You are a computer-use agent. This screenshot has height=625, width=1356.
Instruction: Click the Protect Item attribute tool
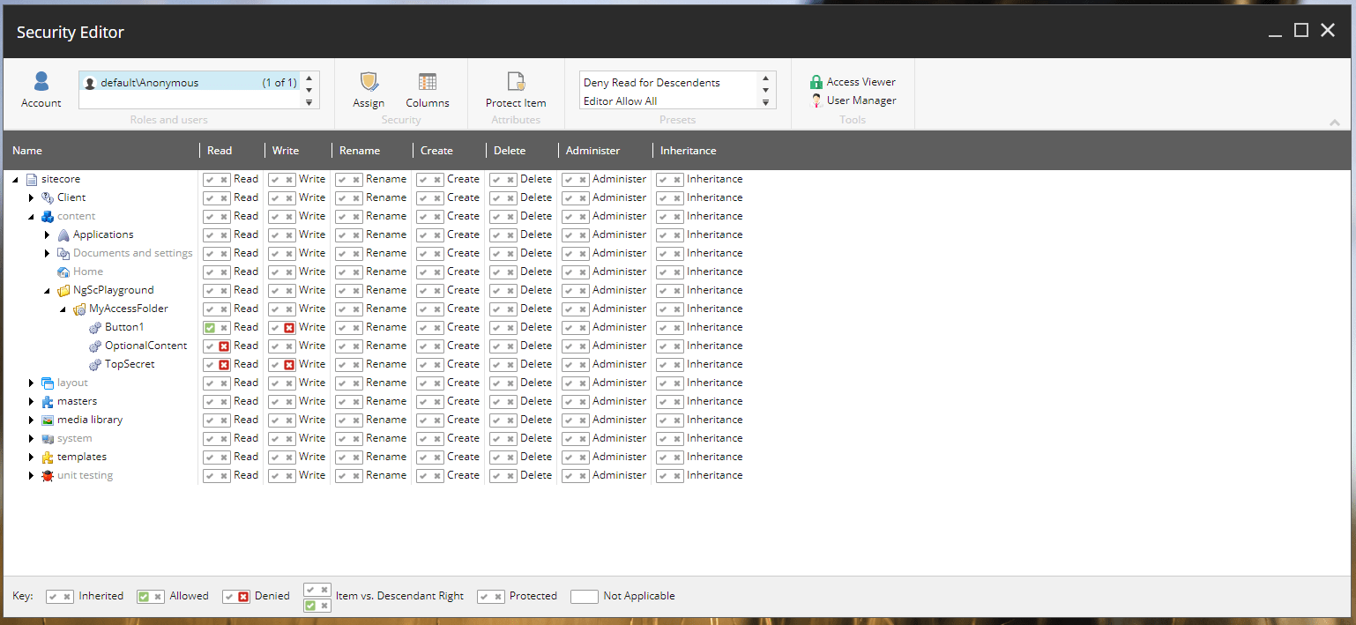(x=516, y=88)
